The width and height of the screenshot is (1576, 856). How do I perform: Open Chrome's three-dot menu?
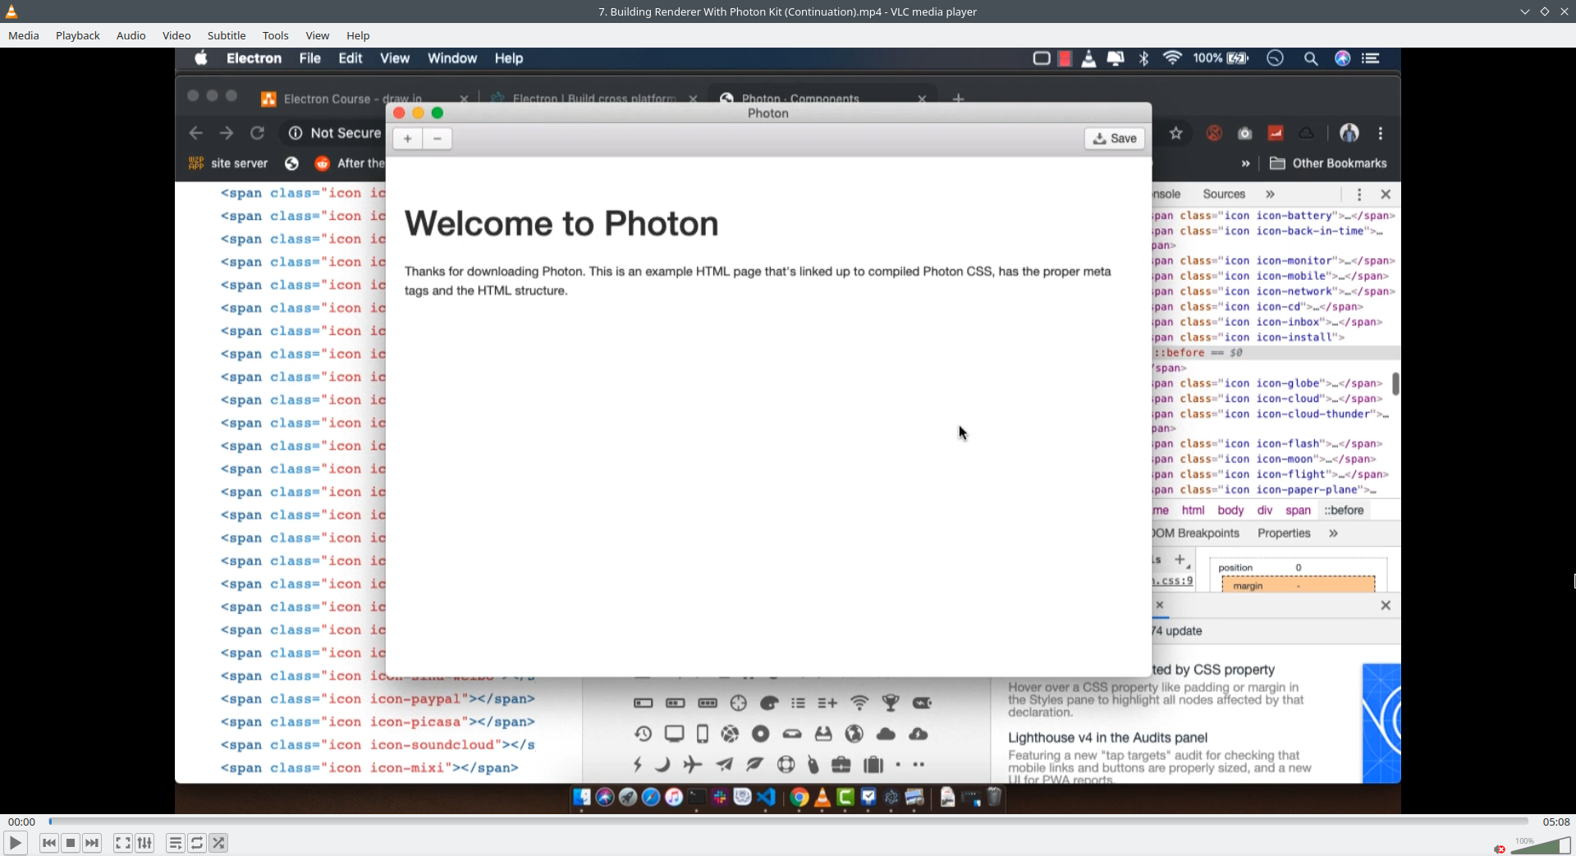1381,133
